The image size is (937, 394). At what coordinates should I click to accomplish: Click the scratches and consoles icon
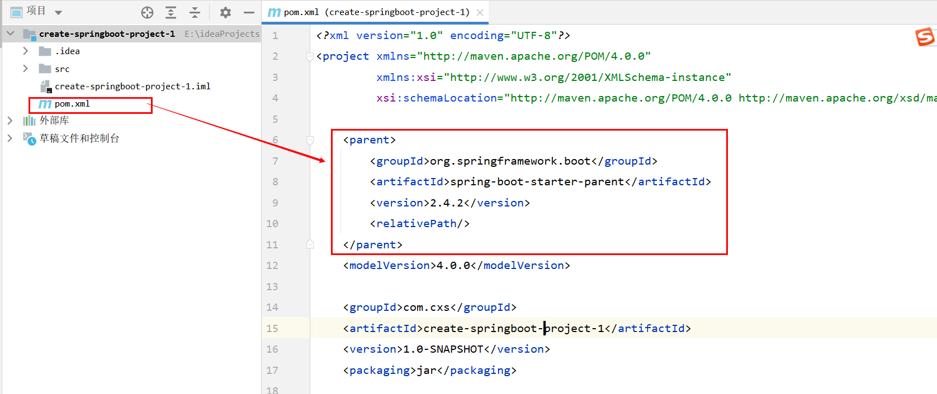click(x=30, y=138)
